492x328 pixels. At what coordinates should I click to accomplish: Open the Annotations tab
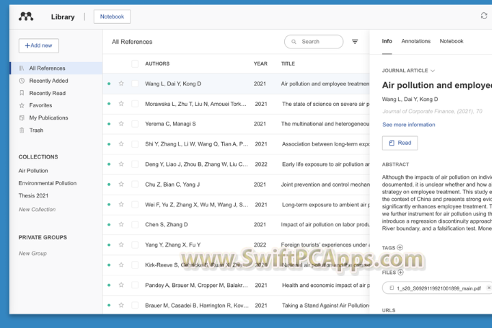(415, 41)
